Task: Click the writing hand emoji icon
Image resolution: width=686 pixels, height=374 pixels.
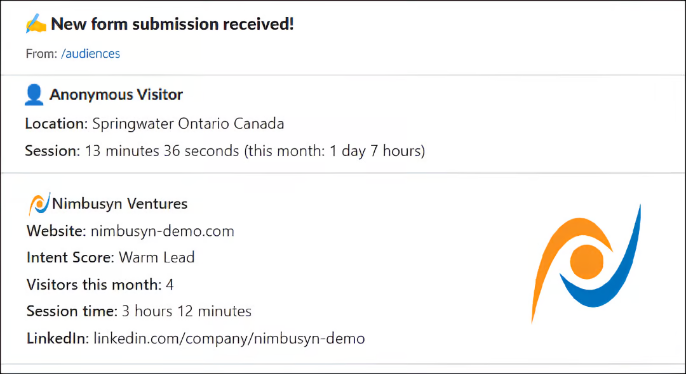Action: [x=36, y=25]
